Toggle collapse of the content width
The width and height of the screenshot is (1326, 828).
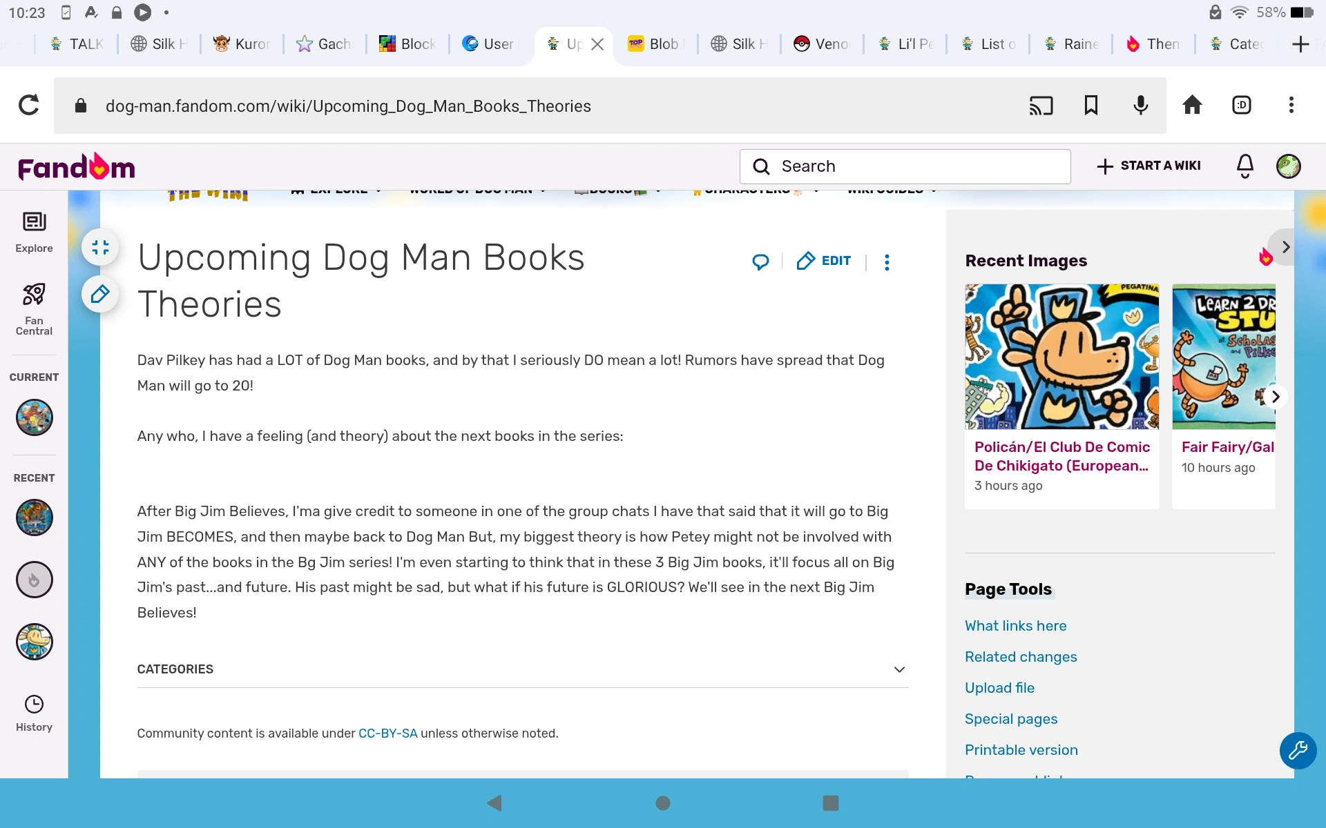click(100, 247)
